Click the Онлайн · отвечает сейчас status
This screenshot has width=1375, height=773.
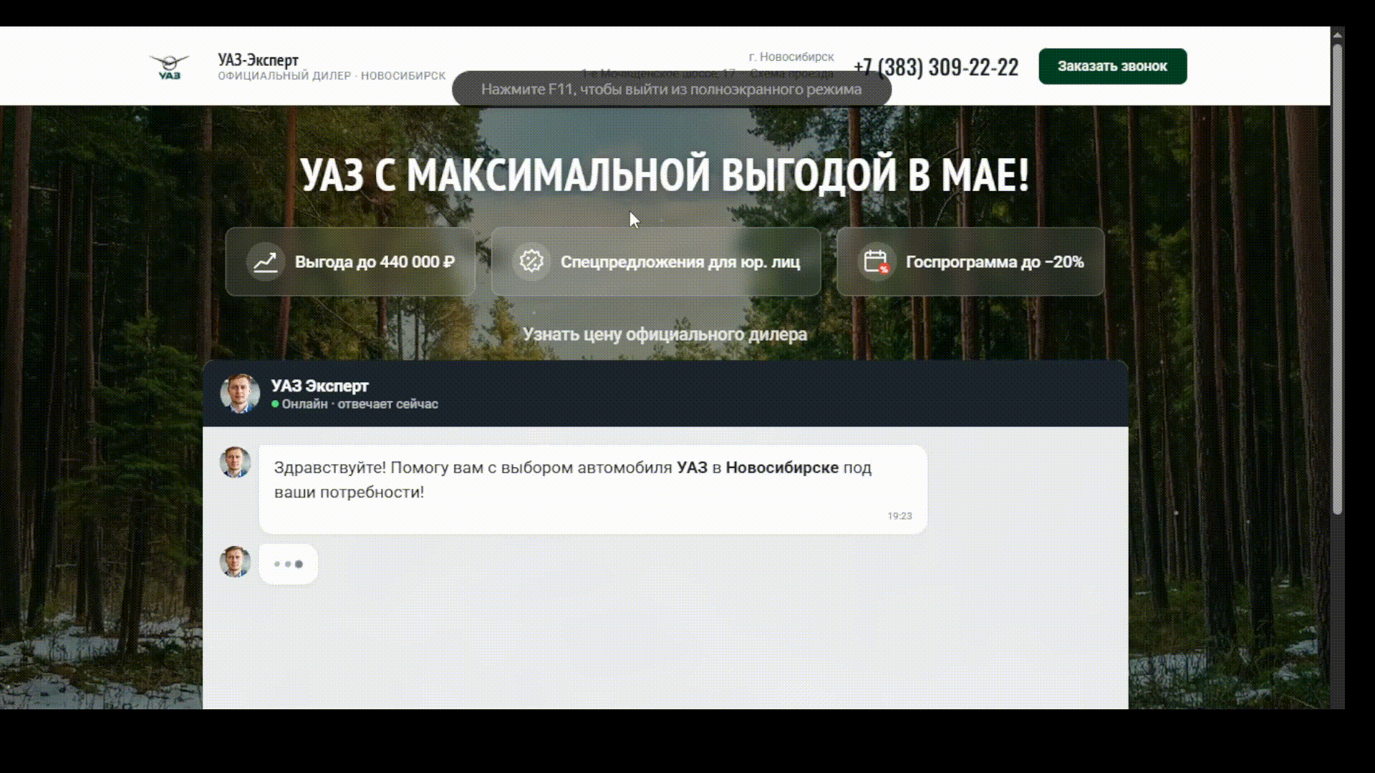tap(354, 404)
